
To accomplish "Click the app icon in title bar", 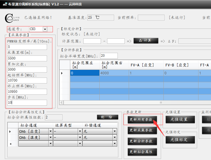I will coord(5,4).
